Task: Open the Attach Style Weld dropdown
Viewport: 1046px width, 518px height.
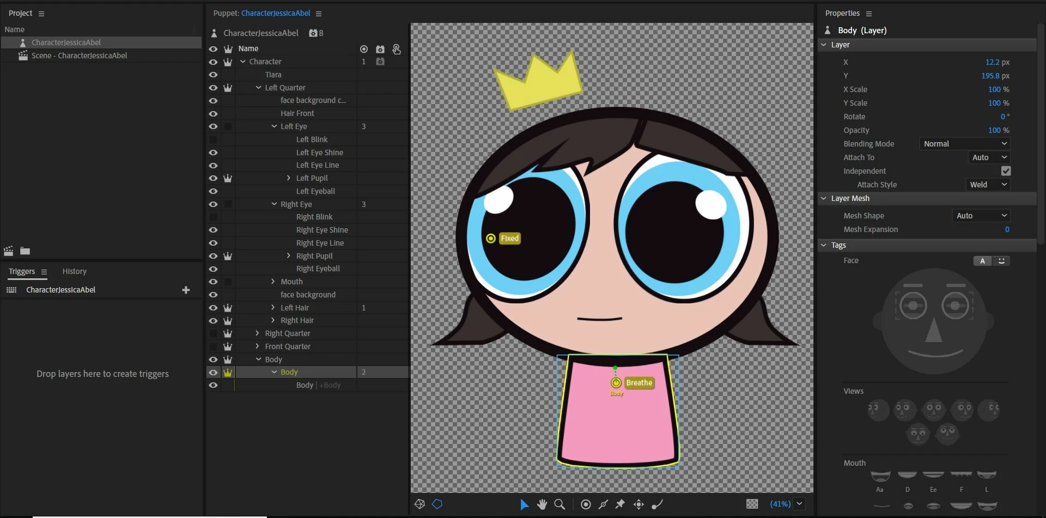Action: [988, 185]
